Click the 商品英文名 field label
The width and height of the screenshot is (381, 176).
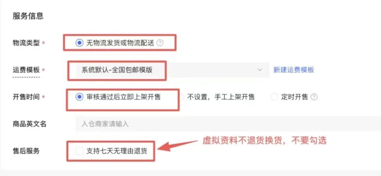click(x=29, y=124)
